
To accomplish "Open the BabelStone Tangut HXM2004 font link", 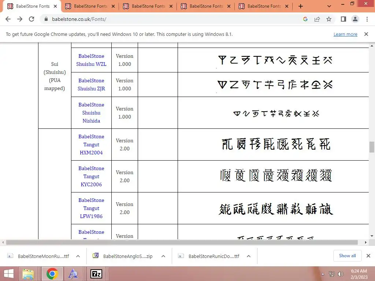I will click(x=91, y=145).
